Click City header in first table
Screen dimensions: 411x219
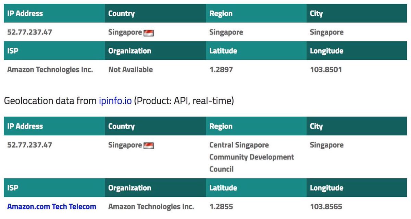[x=357, y=14]
